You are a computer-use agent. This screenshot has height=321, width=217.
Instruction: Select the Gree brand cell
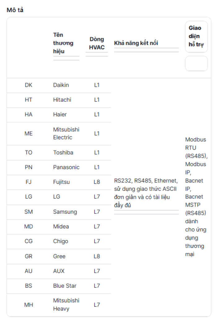click(59, 256)
